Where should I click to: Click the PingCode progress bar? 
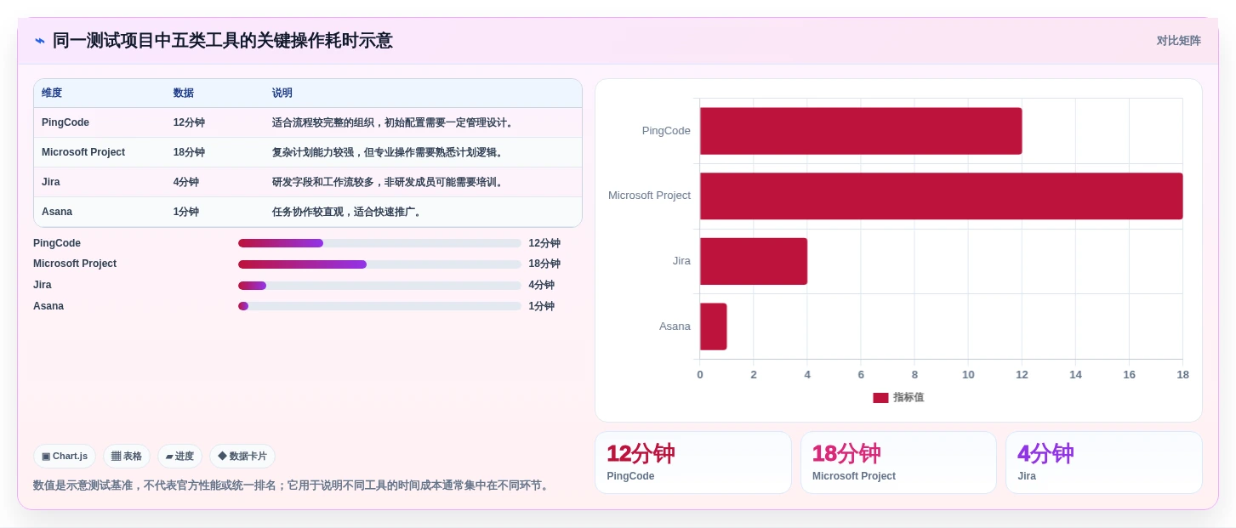pyautogui.click(x=379, y=243)
